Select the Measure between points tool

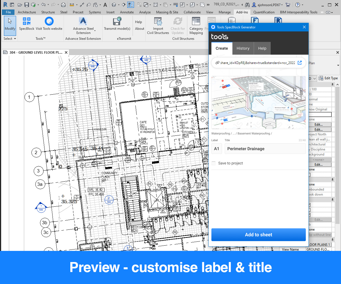click(72, 5)
